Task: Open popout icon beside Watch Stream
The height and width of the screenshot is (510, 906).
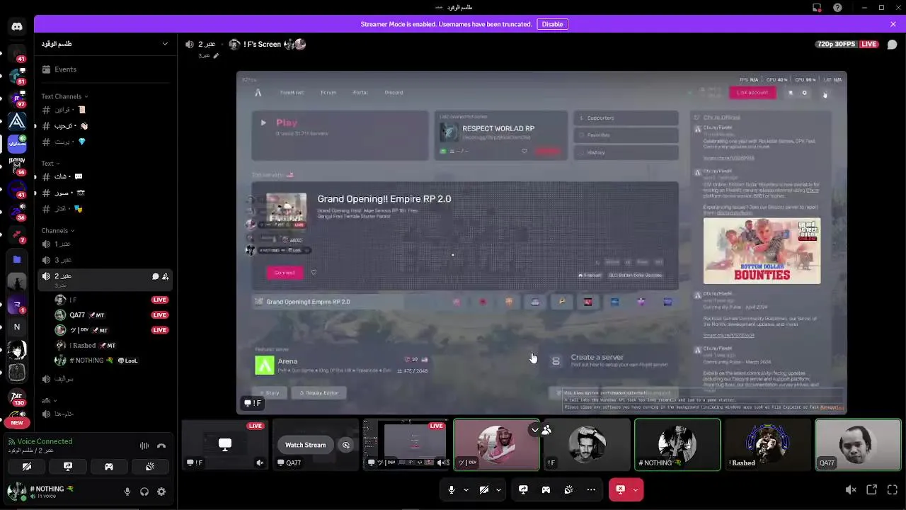Action: tap(345, 445)
